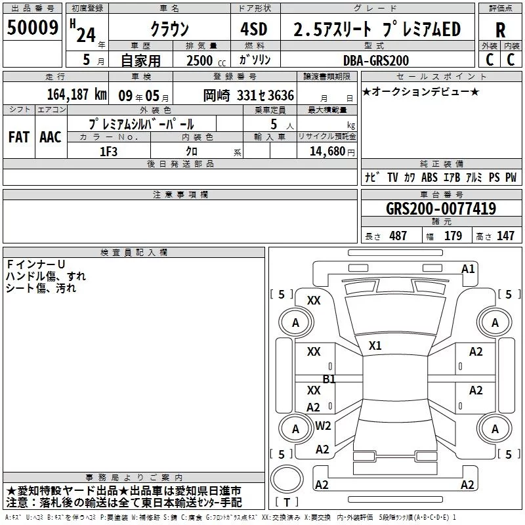Screen dimensions: 525x525
Task: Click the B1 mark between left doors
Action: click(329, 379)
